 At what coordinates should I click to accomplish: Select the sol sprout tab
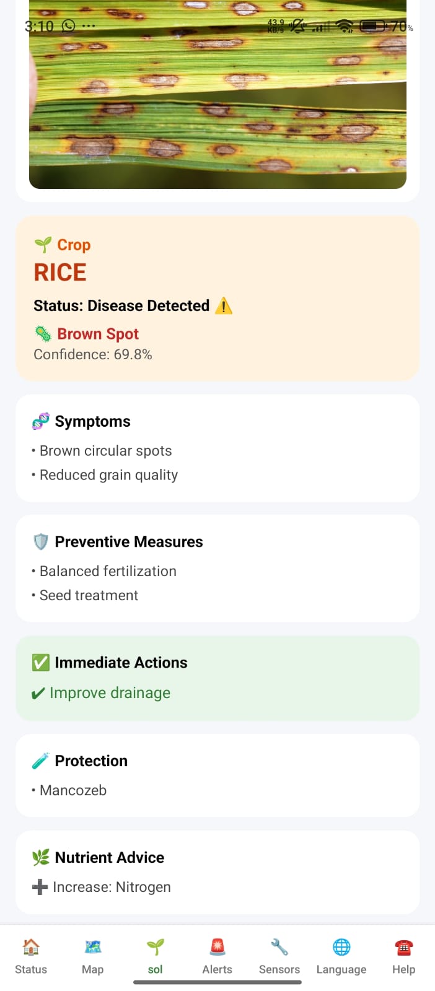point(155,956)
